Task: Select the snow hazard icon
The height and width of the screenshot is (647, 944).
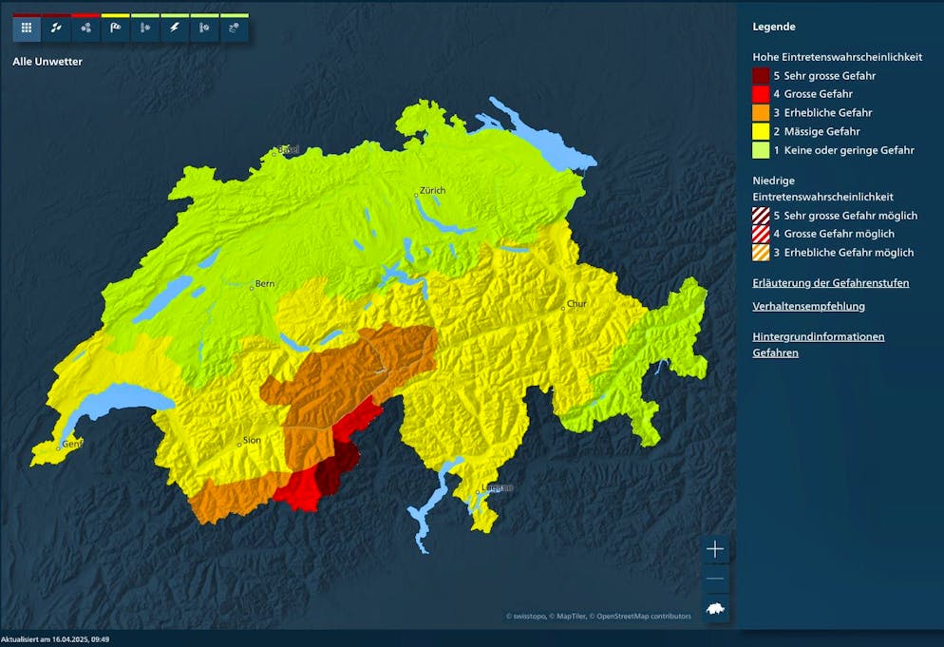Action: point(85,29)
